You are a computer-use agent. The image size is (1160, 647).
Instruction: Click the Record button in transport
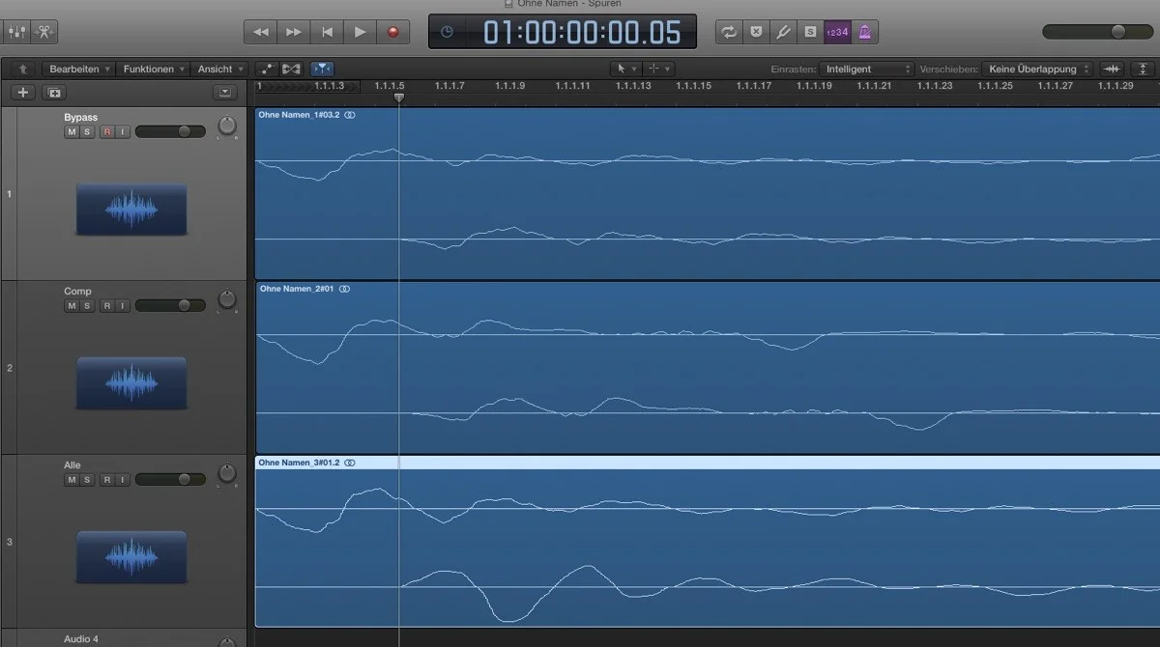(392, 32)
